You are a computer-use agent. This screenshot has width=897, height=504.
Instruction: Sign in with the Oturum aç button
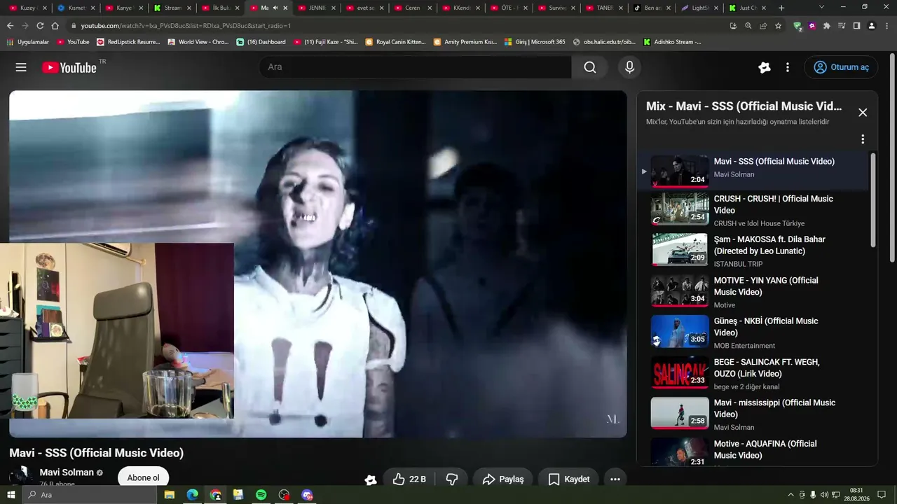click(841, 67)
